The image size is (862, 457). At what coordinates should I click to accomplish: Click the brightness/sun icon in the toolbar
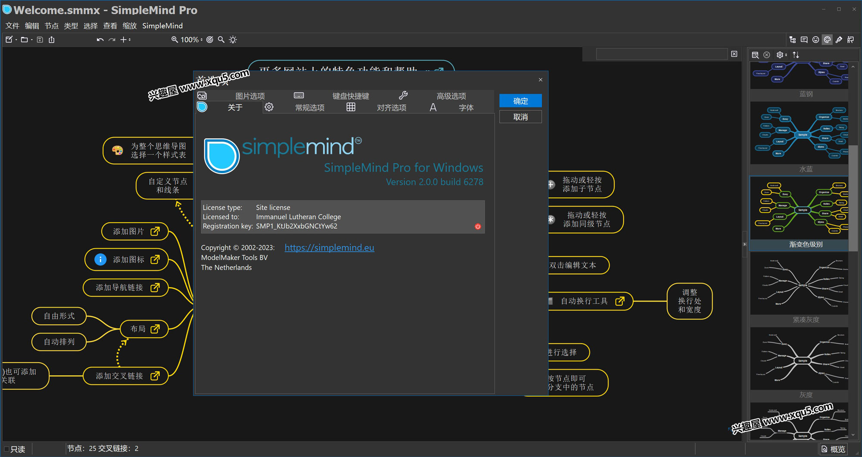click(233, 40)
